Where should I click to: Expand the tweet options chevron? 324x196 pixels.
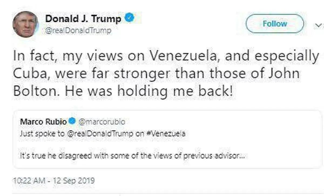(x=318, y=25)
